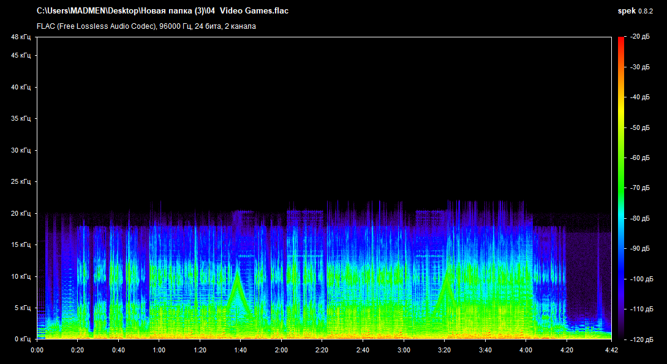
Task: Click the FLAC codec info line
Action: (146, 26)
